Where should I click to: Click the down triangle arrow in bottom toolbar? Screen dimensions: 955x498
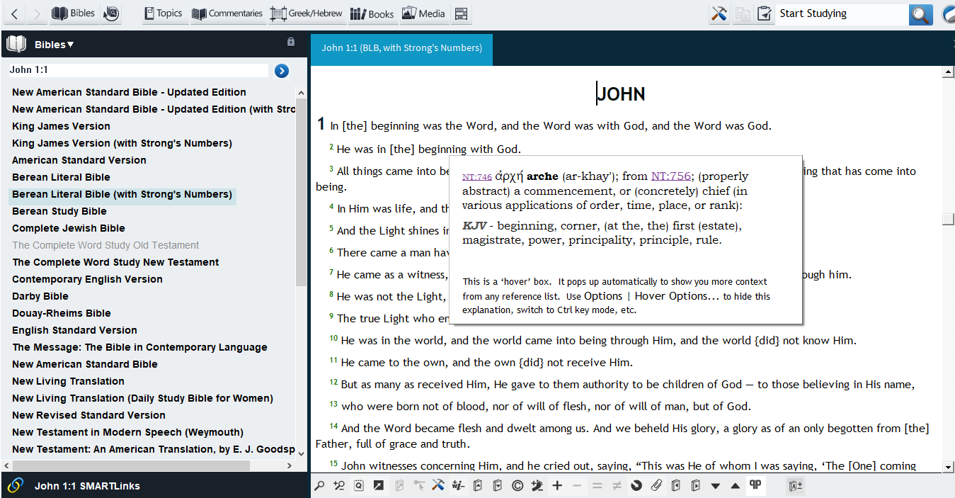716,486
